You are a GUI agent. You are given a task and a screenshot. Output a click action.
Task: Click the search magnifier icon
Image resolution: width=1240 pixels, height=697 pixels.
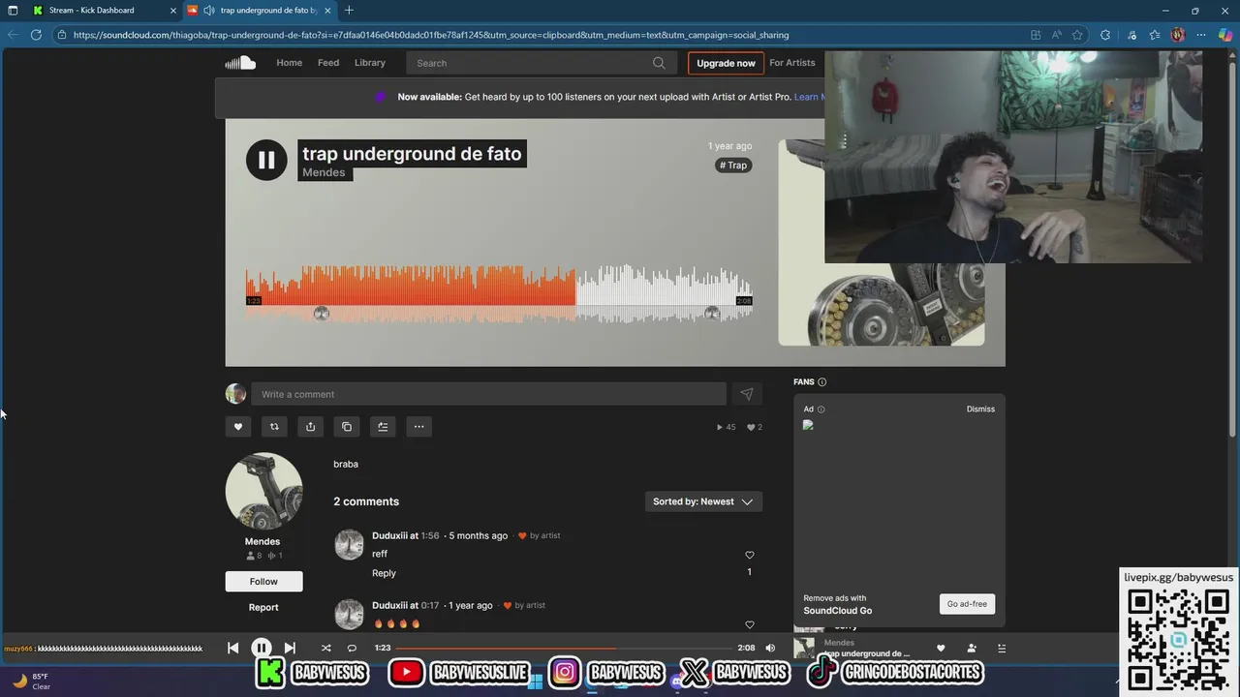coord(659,63)
